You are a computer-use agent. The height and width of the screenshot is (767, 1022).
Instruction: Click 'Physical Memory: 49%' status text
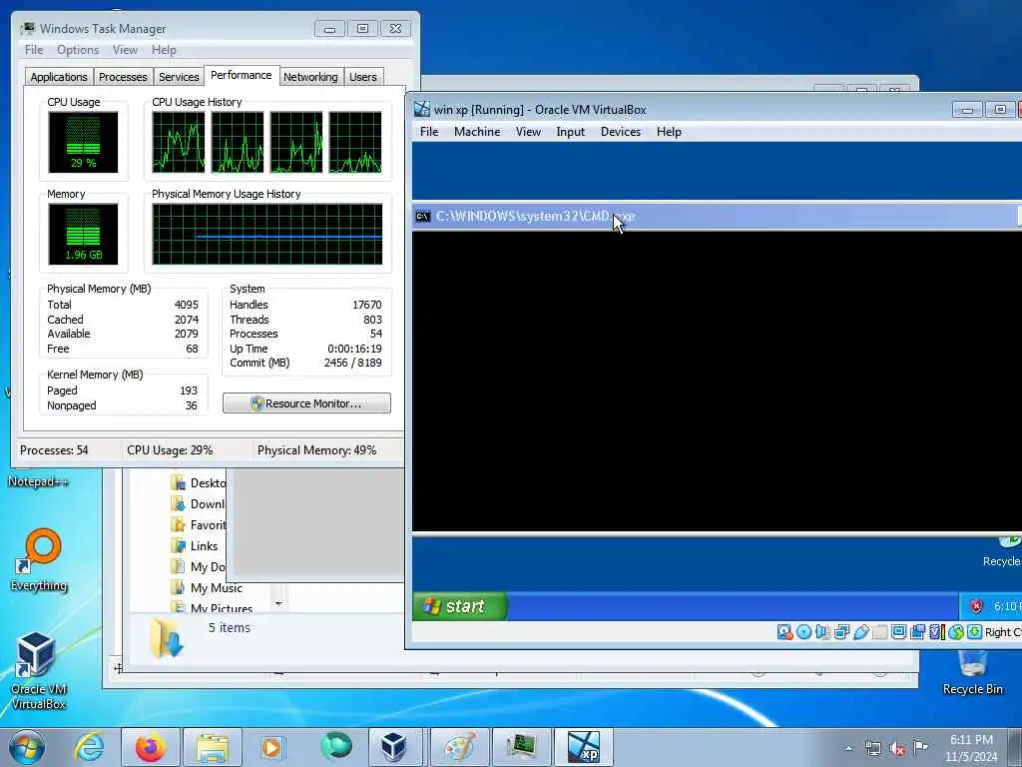point(316,450)
